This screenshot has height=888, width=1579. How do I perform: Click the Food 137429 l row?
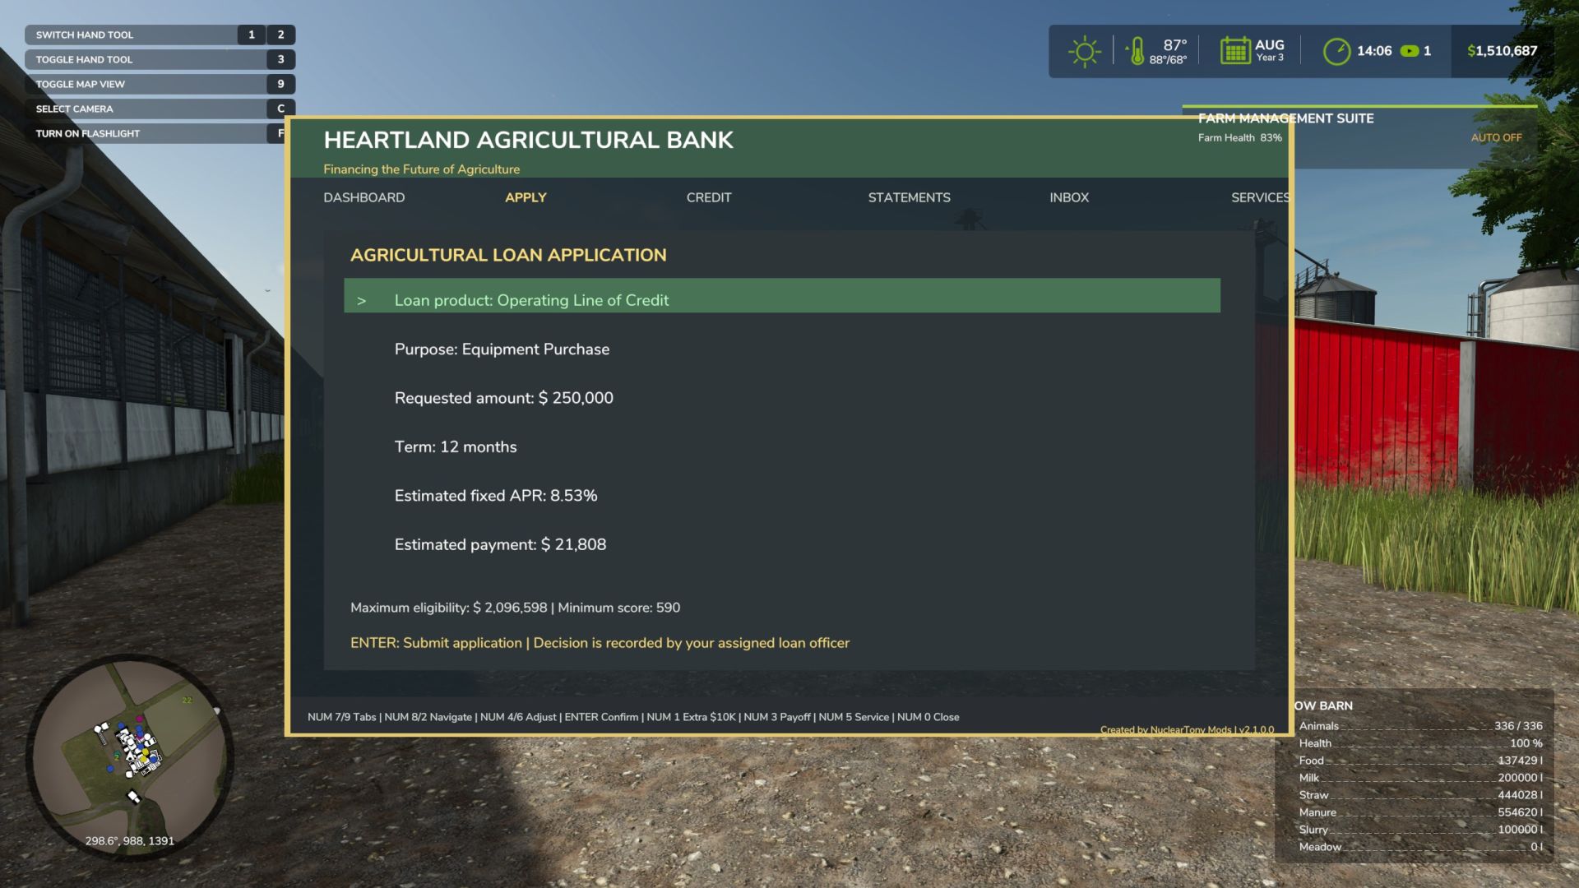1420,761
